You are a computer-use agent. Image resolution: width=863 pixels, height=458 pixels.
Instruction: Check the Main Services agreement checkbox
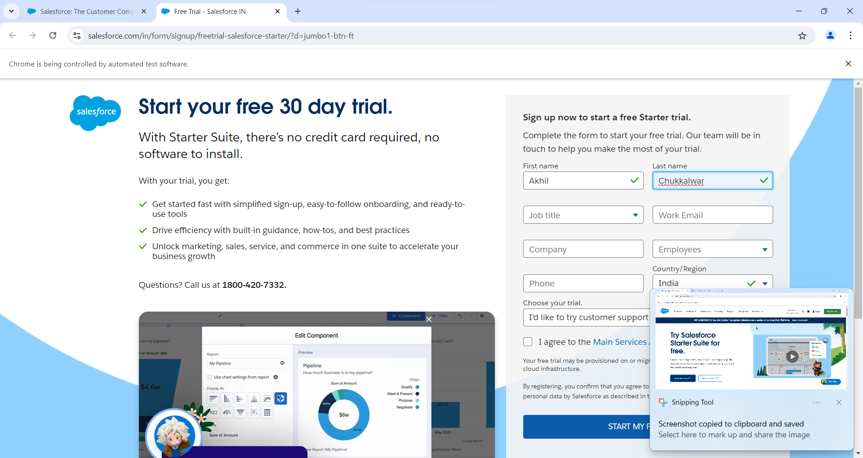(528, 342)
